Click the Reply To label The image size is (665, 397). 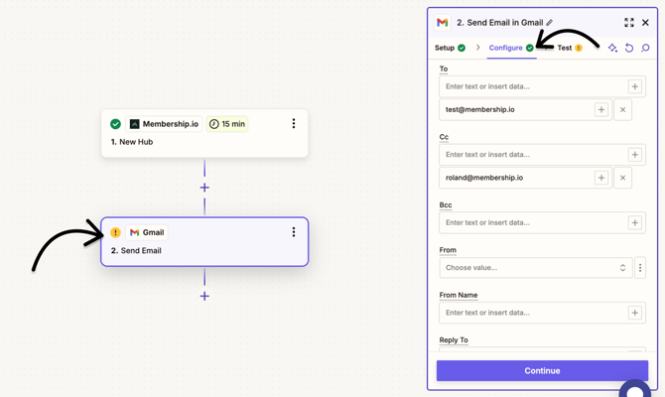point(454,339)
